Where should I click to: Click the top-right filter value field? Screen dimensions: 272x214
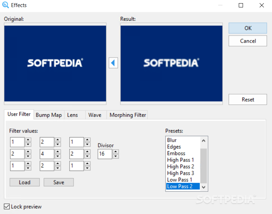(76, 142)
